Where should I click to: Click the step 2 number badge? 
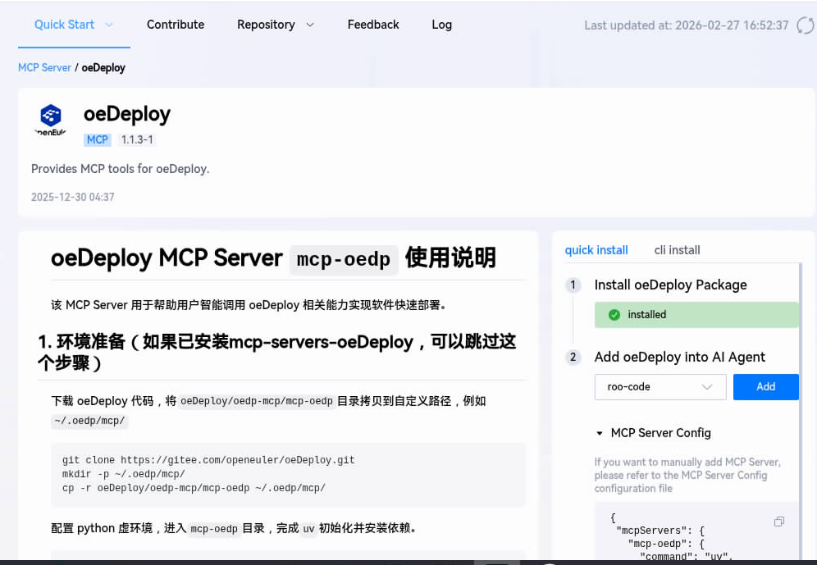[573, 358]
